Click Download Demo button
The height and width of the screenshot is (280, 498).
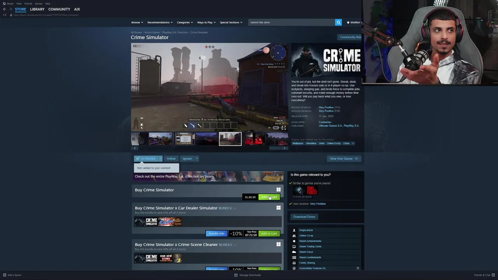[304, 217]
